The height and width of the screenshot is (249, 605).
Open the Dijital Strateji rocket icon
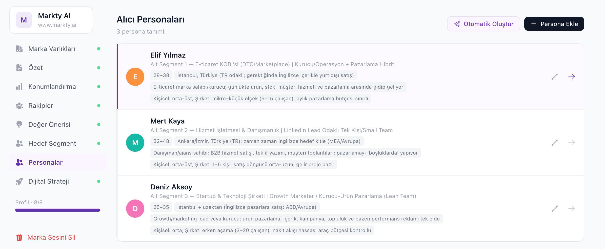[x=19, y=181]
